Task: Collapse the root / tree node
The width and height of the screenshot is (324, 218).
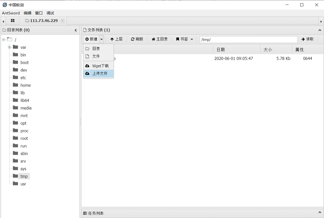Action: pyautogui.click(x=4, y=40)
